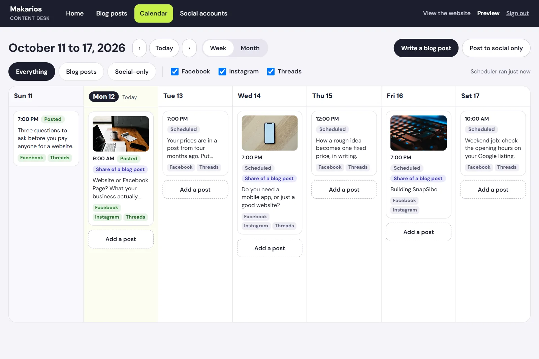The height and width of the screenshot is (359, 539).
Task: Click the Sun 11 day header
Action: (x=23, y=96)
